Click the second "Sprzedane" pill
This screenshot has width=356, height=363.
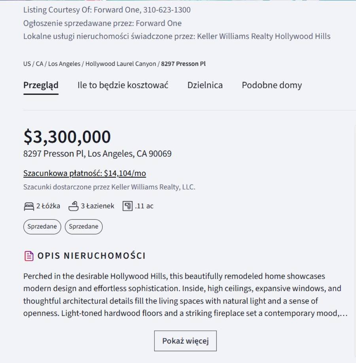tap(83, 227)
